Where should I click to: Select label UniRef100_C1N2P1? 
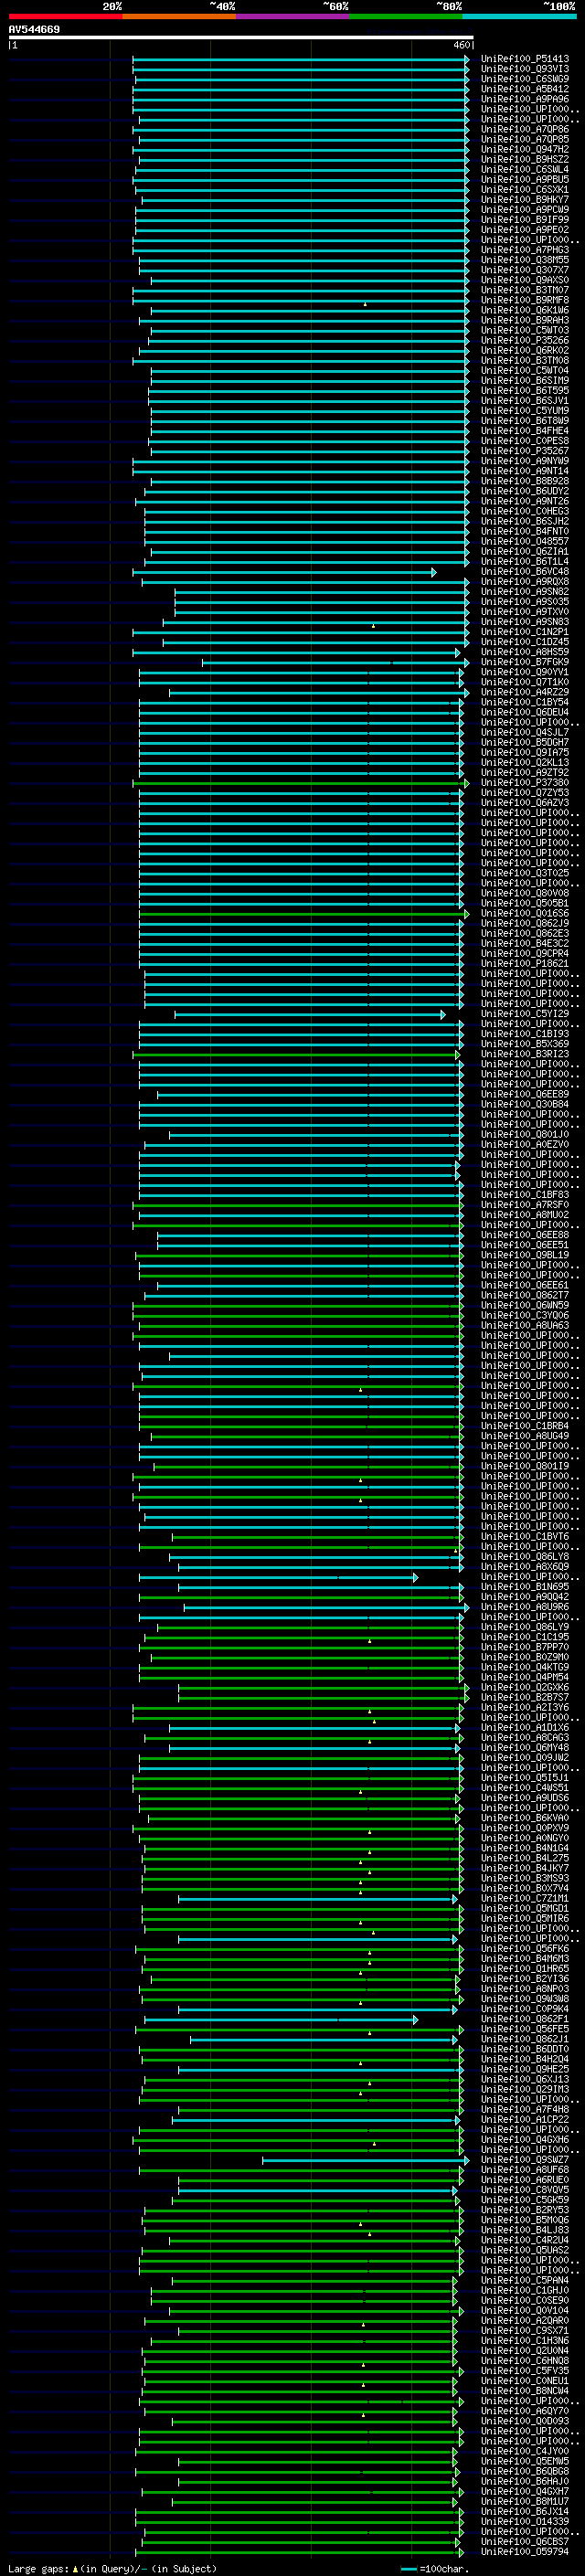(x=525, y=632)
